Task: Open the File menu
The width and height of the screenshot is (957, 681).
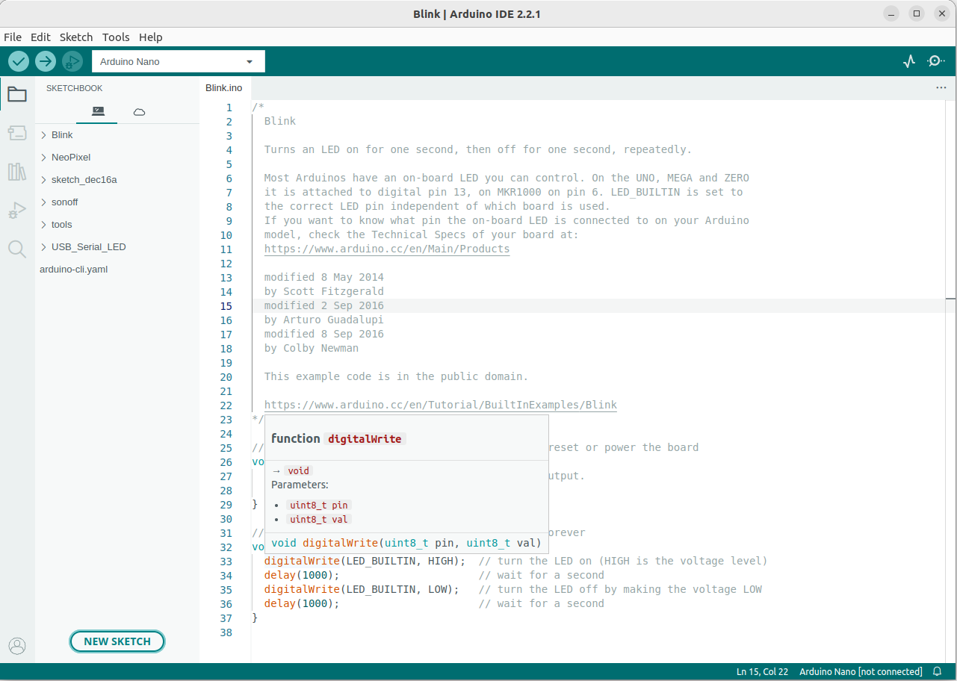Action: (13, 37)
